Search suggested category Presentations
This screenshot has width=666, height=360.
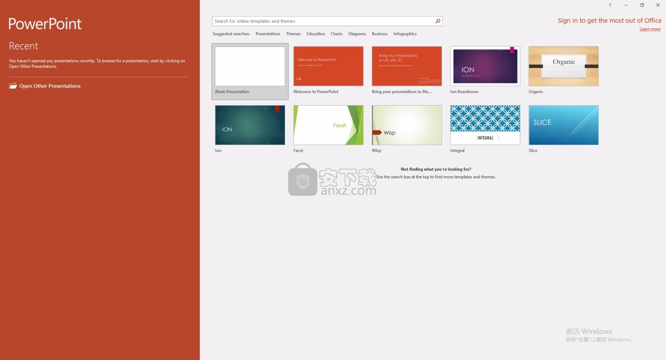268,34
